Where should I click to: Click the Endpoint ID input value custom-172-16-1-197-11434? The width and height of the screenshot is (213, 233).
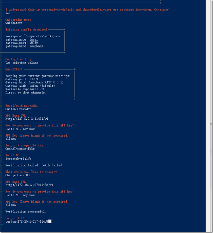pyautogui.click(x=27, y=221)
